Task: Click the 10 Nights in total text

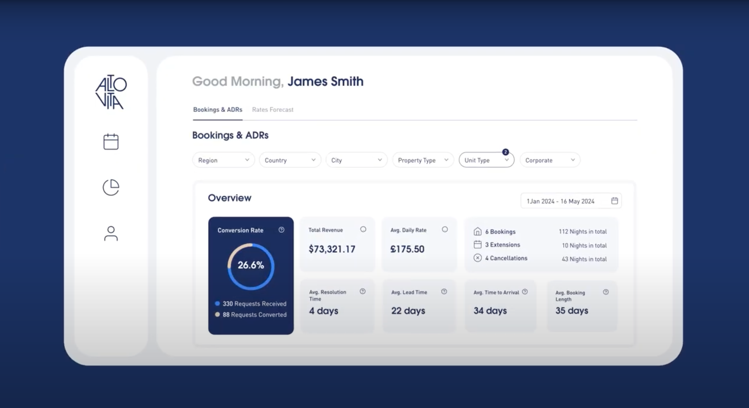Action: (x=584, y=245)
